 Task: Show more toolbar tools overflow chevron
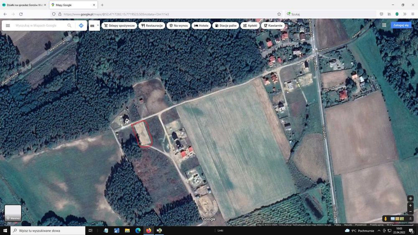pyautogui.click(x=405, y=14)
